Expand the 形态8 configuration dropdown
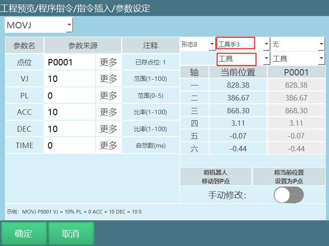This screenshot has height=246, width=329. [x=198, y=44]
